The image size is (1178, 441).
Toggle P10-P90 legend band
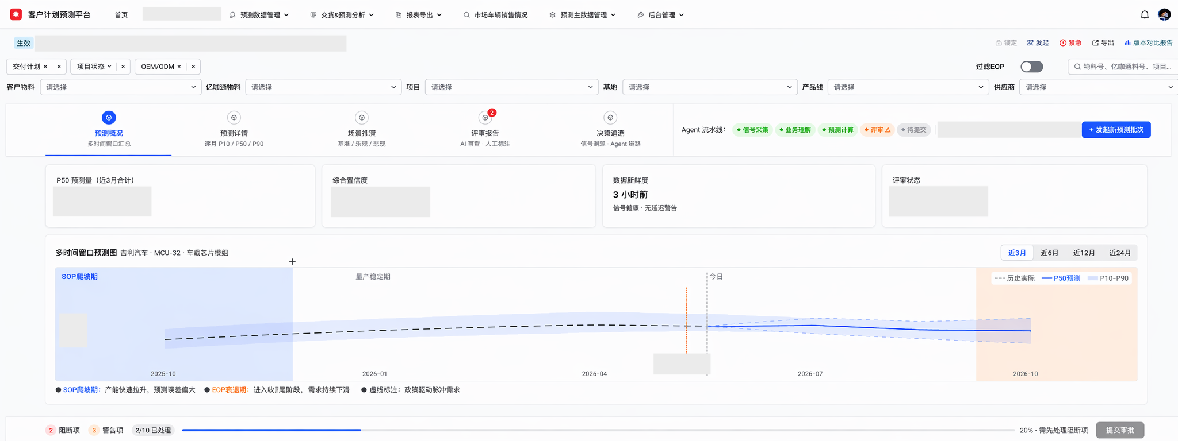(x=1108, y=278)
